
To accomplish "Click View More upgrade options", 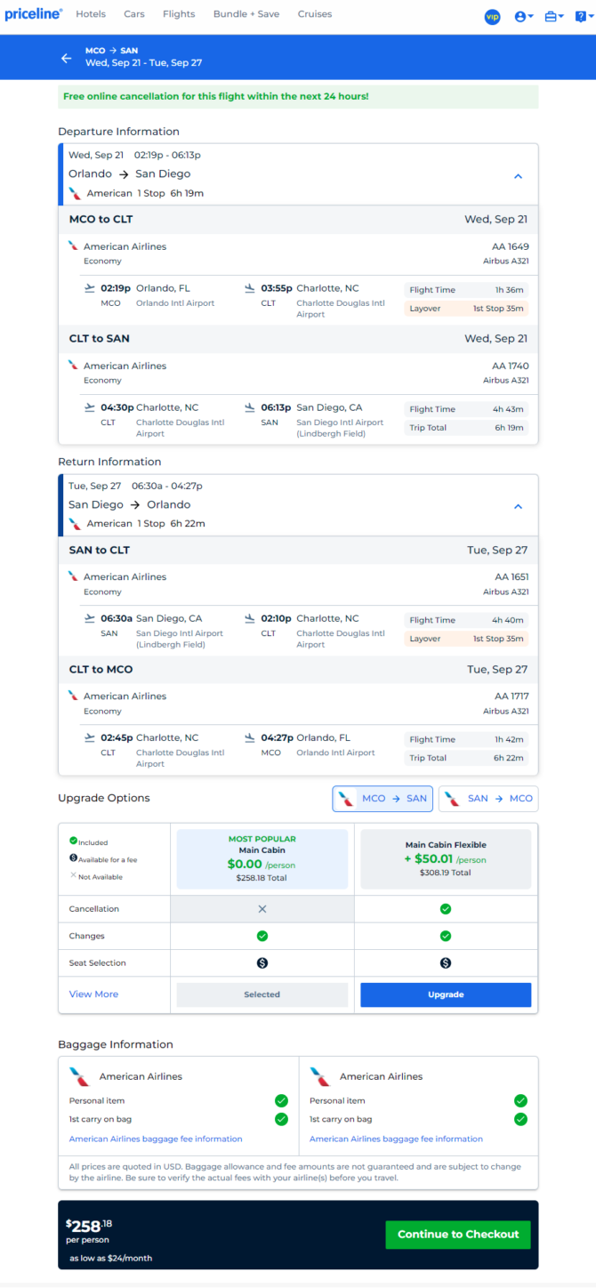I will tap(93, 994).
